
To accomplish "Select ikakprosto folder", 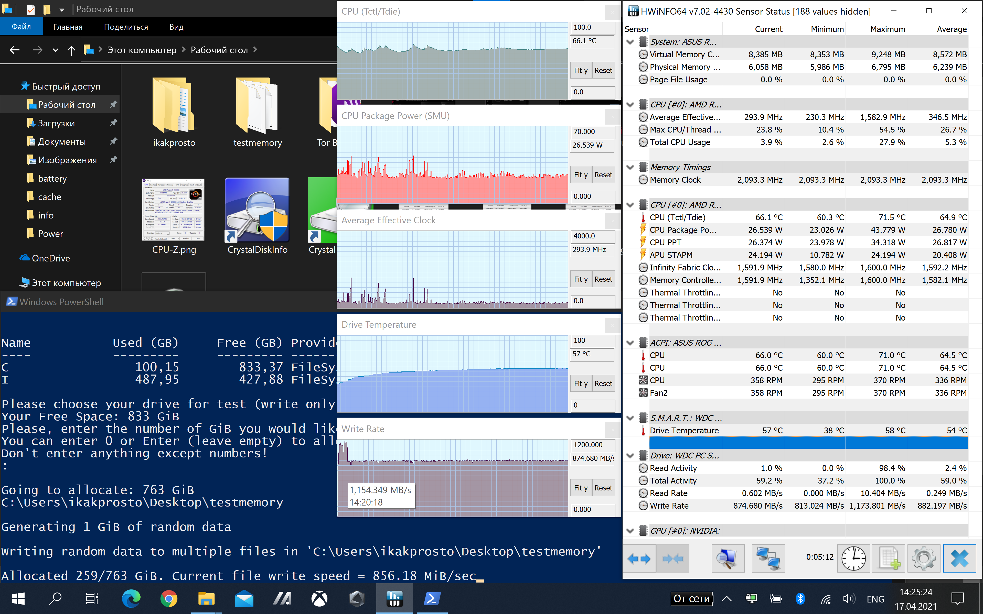I will (174, 112).
